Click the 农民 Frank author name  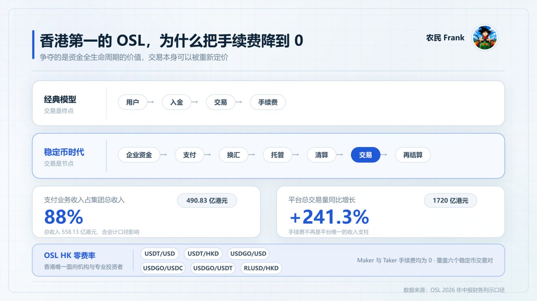click(x=445, y=38)
